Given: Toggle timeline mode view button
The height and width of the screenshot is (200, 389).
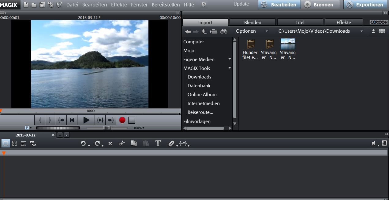Looking at the screenshot, I should [23, 143].
